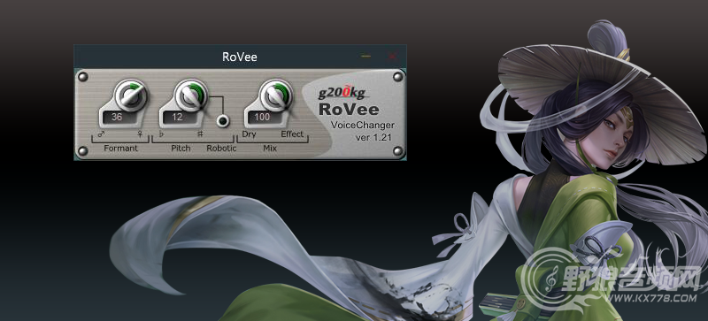Click the Effect label of Mix
Image resolution: width=708 pixels, height=321 pixels.
[x=292, y=134]
